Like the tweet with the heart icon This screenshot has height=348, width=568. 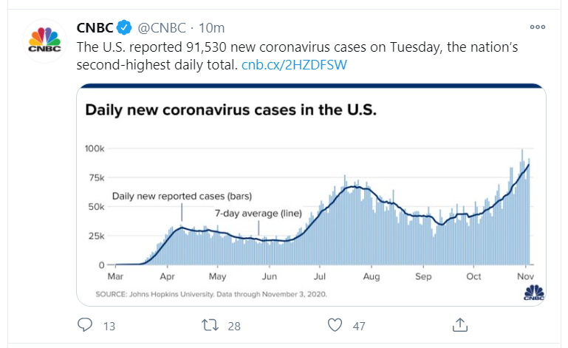pos(335,324)
